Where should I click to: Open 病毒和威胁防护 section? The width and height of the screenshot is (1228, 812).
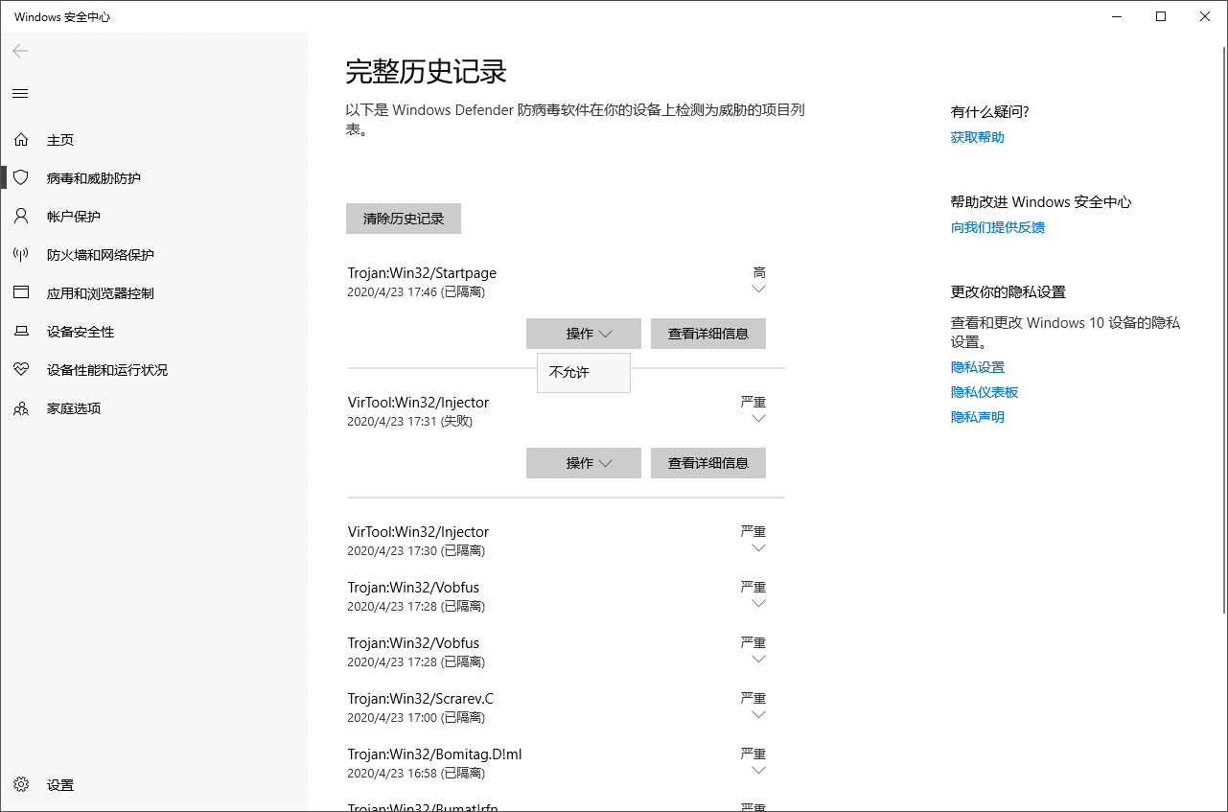(94, 178)
